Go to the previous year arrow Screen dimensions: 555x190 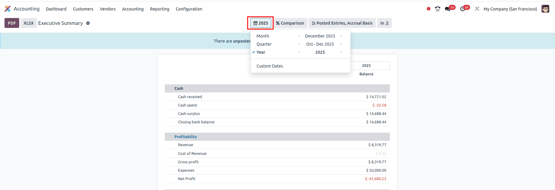(299, 52)
